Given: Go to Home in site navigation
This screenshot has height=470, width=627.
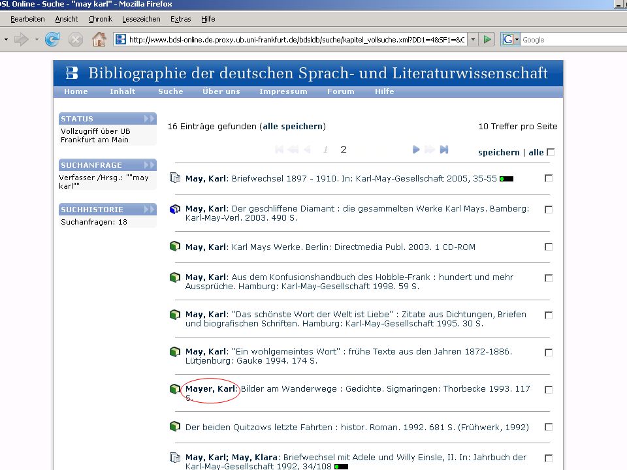Looking at the screenshot, I should [76, 91].
